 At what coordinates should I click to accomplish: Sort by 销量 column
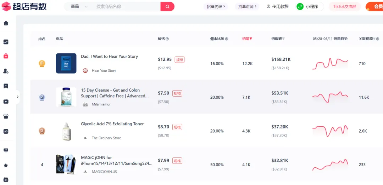tap(247, 39)
